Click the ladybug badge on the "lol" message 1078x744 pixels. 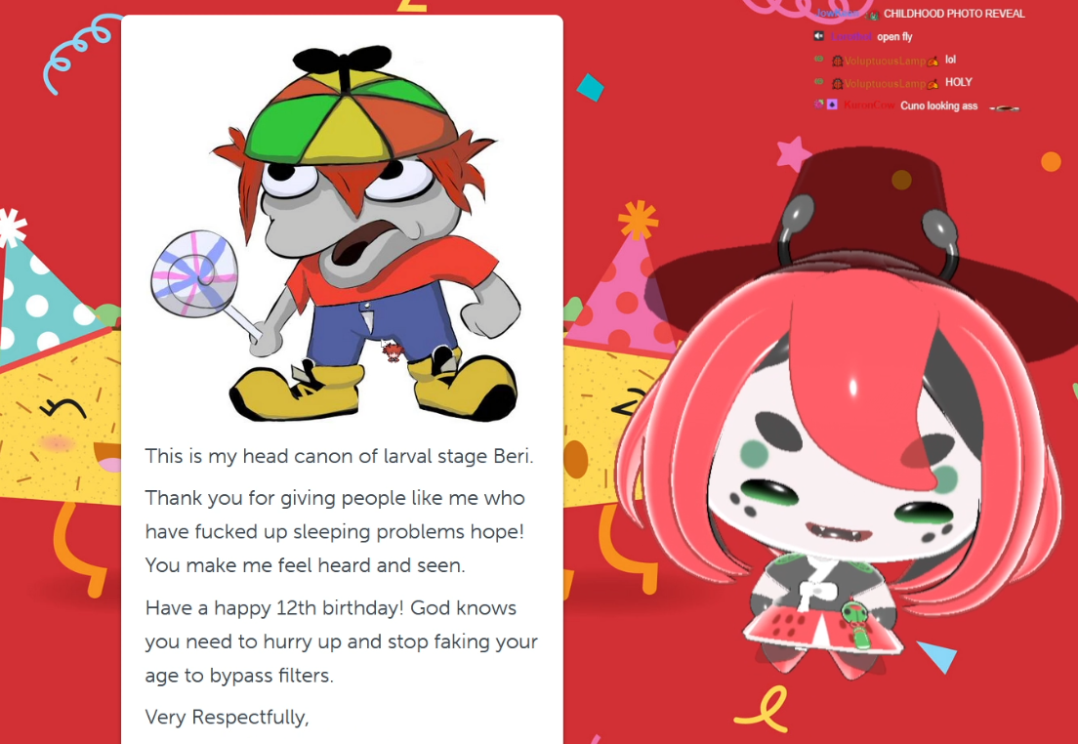click(x=838, y=61)
